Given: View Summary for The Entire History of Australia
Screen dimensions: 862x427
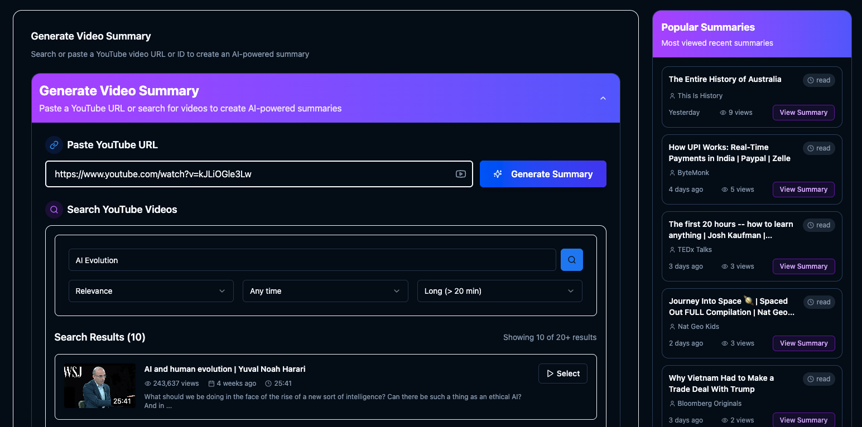Looking at the screenshot, I should (803, 113).
